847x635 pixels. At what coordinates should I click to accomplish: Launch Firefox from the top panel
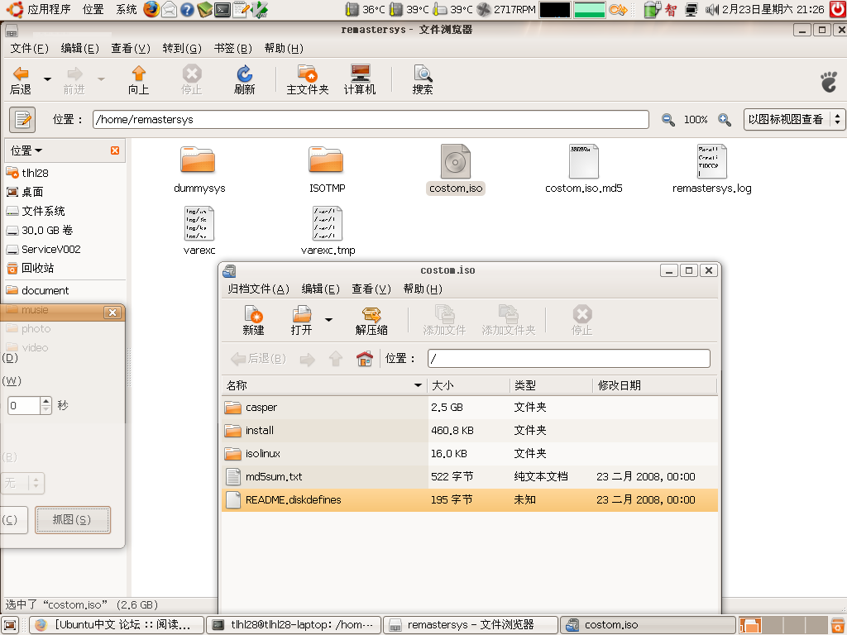(x=152, y=9)
